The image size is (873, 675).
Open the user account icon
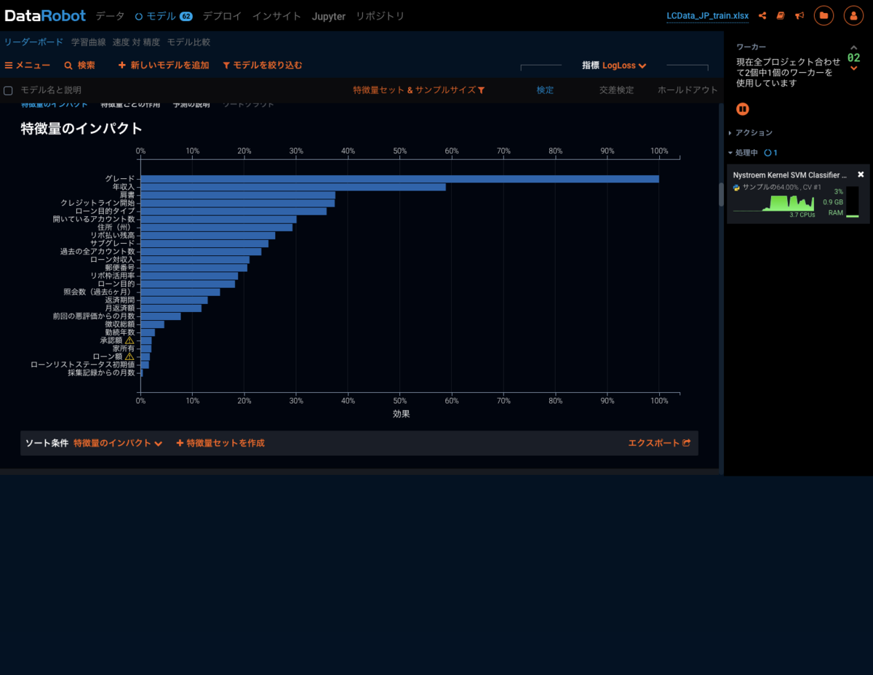point(853,15)
